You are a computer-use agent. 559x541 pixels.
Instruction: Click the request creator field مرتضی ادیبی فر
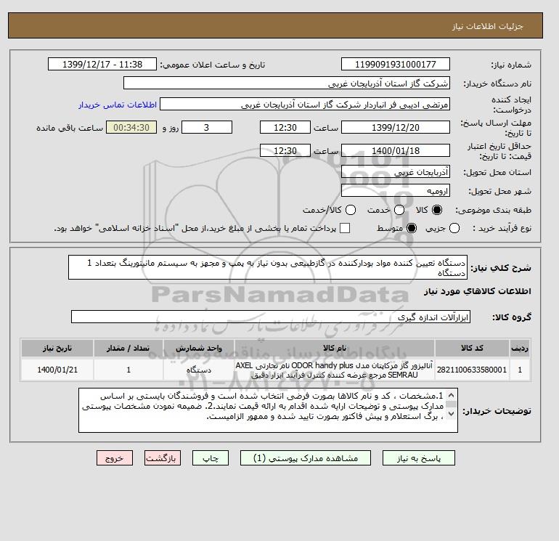coord(305,104)
